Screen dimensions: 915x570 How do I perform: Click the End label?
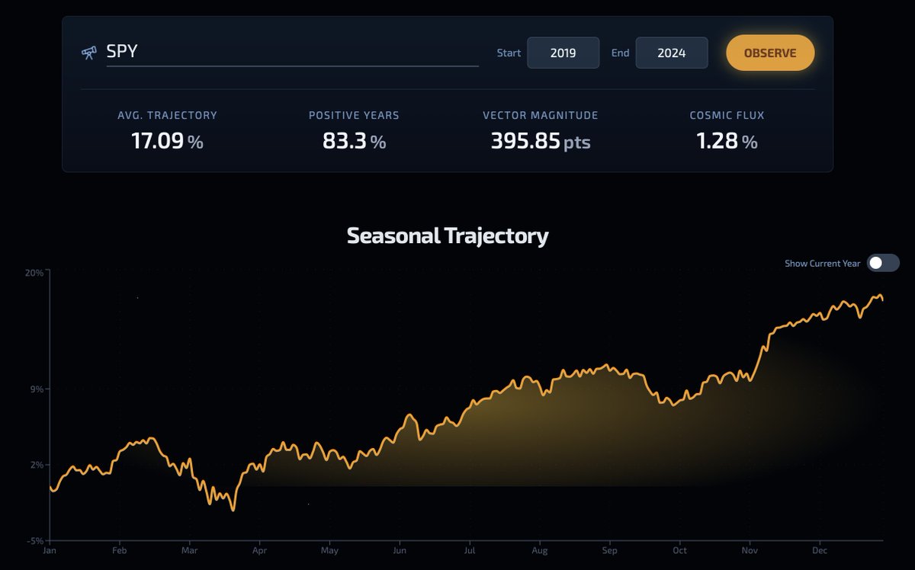pos(620,53)
